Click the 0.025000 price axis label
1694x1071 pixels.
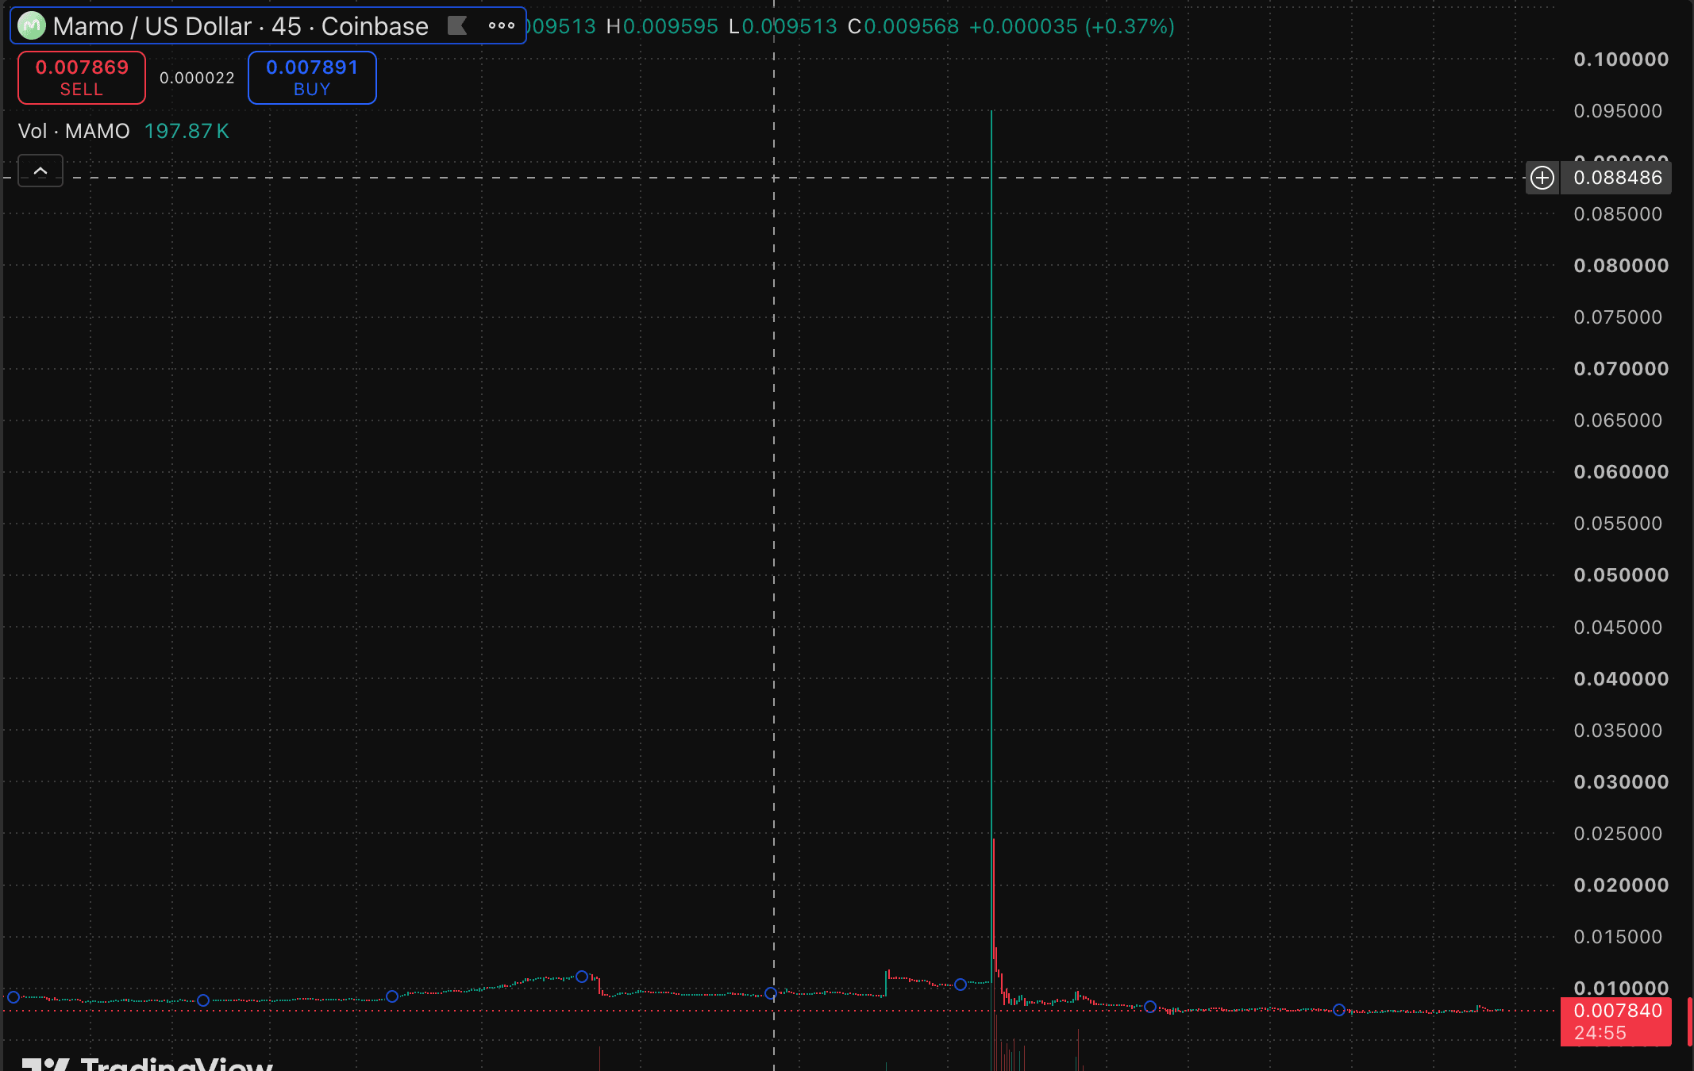tap(1618, 834)
